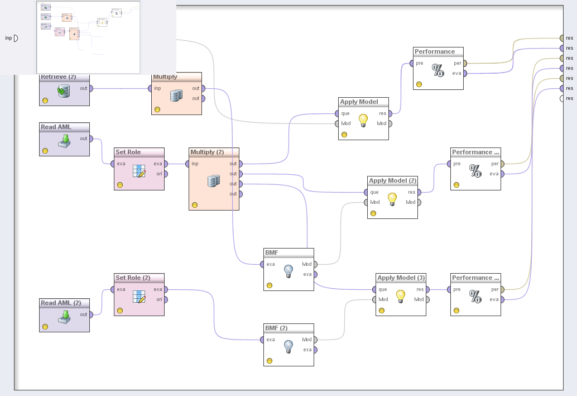Click the Set Role table-edit icon
577x396 pixels.
[139, 171]
